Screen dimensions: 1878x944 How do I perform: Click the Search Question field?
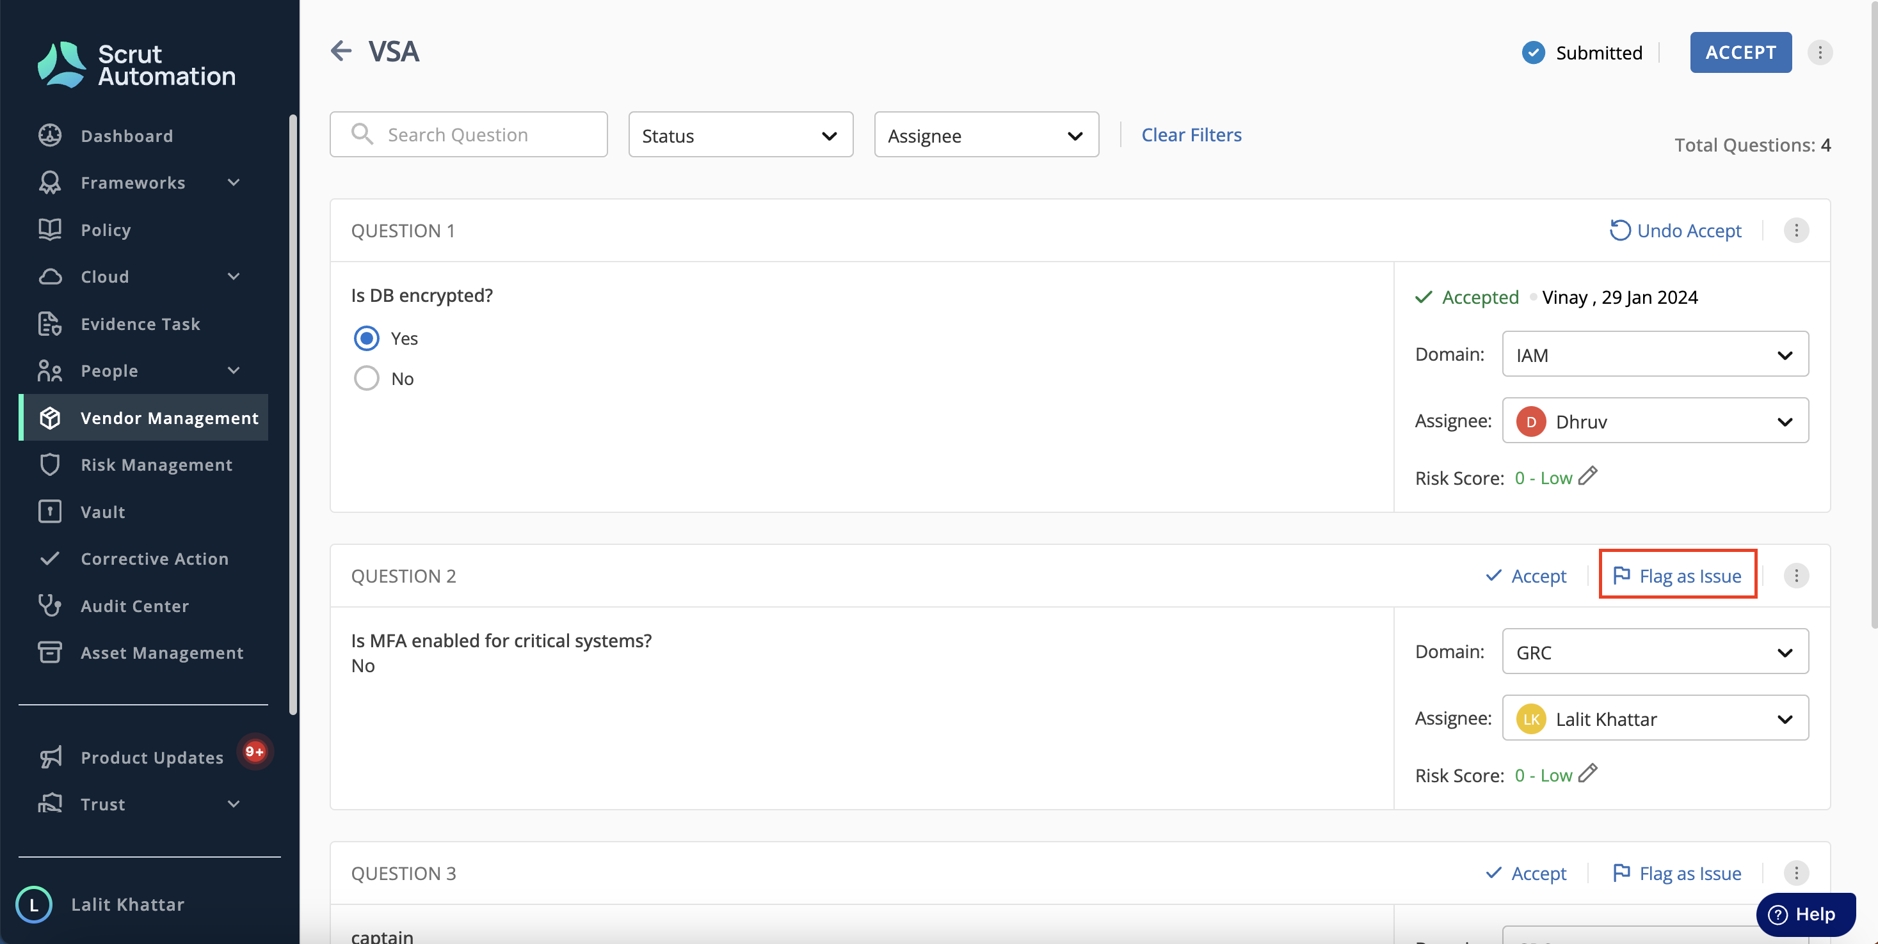pos(468,135)
